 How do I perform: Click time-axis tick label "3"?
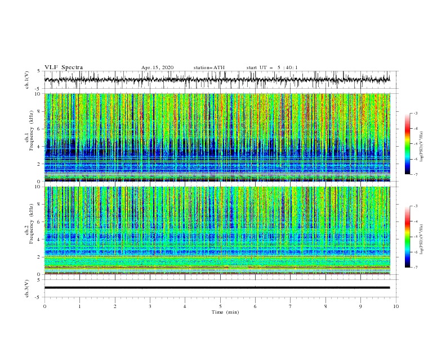coord(150,306)
